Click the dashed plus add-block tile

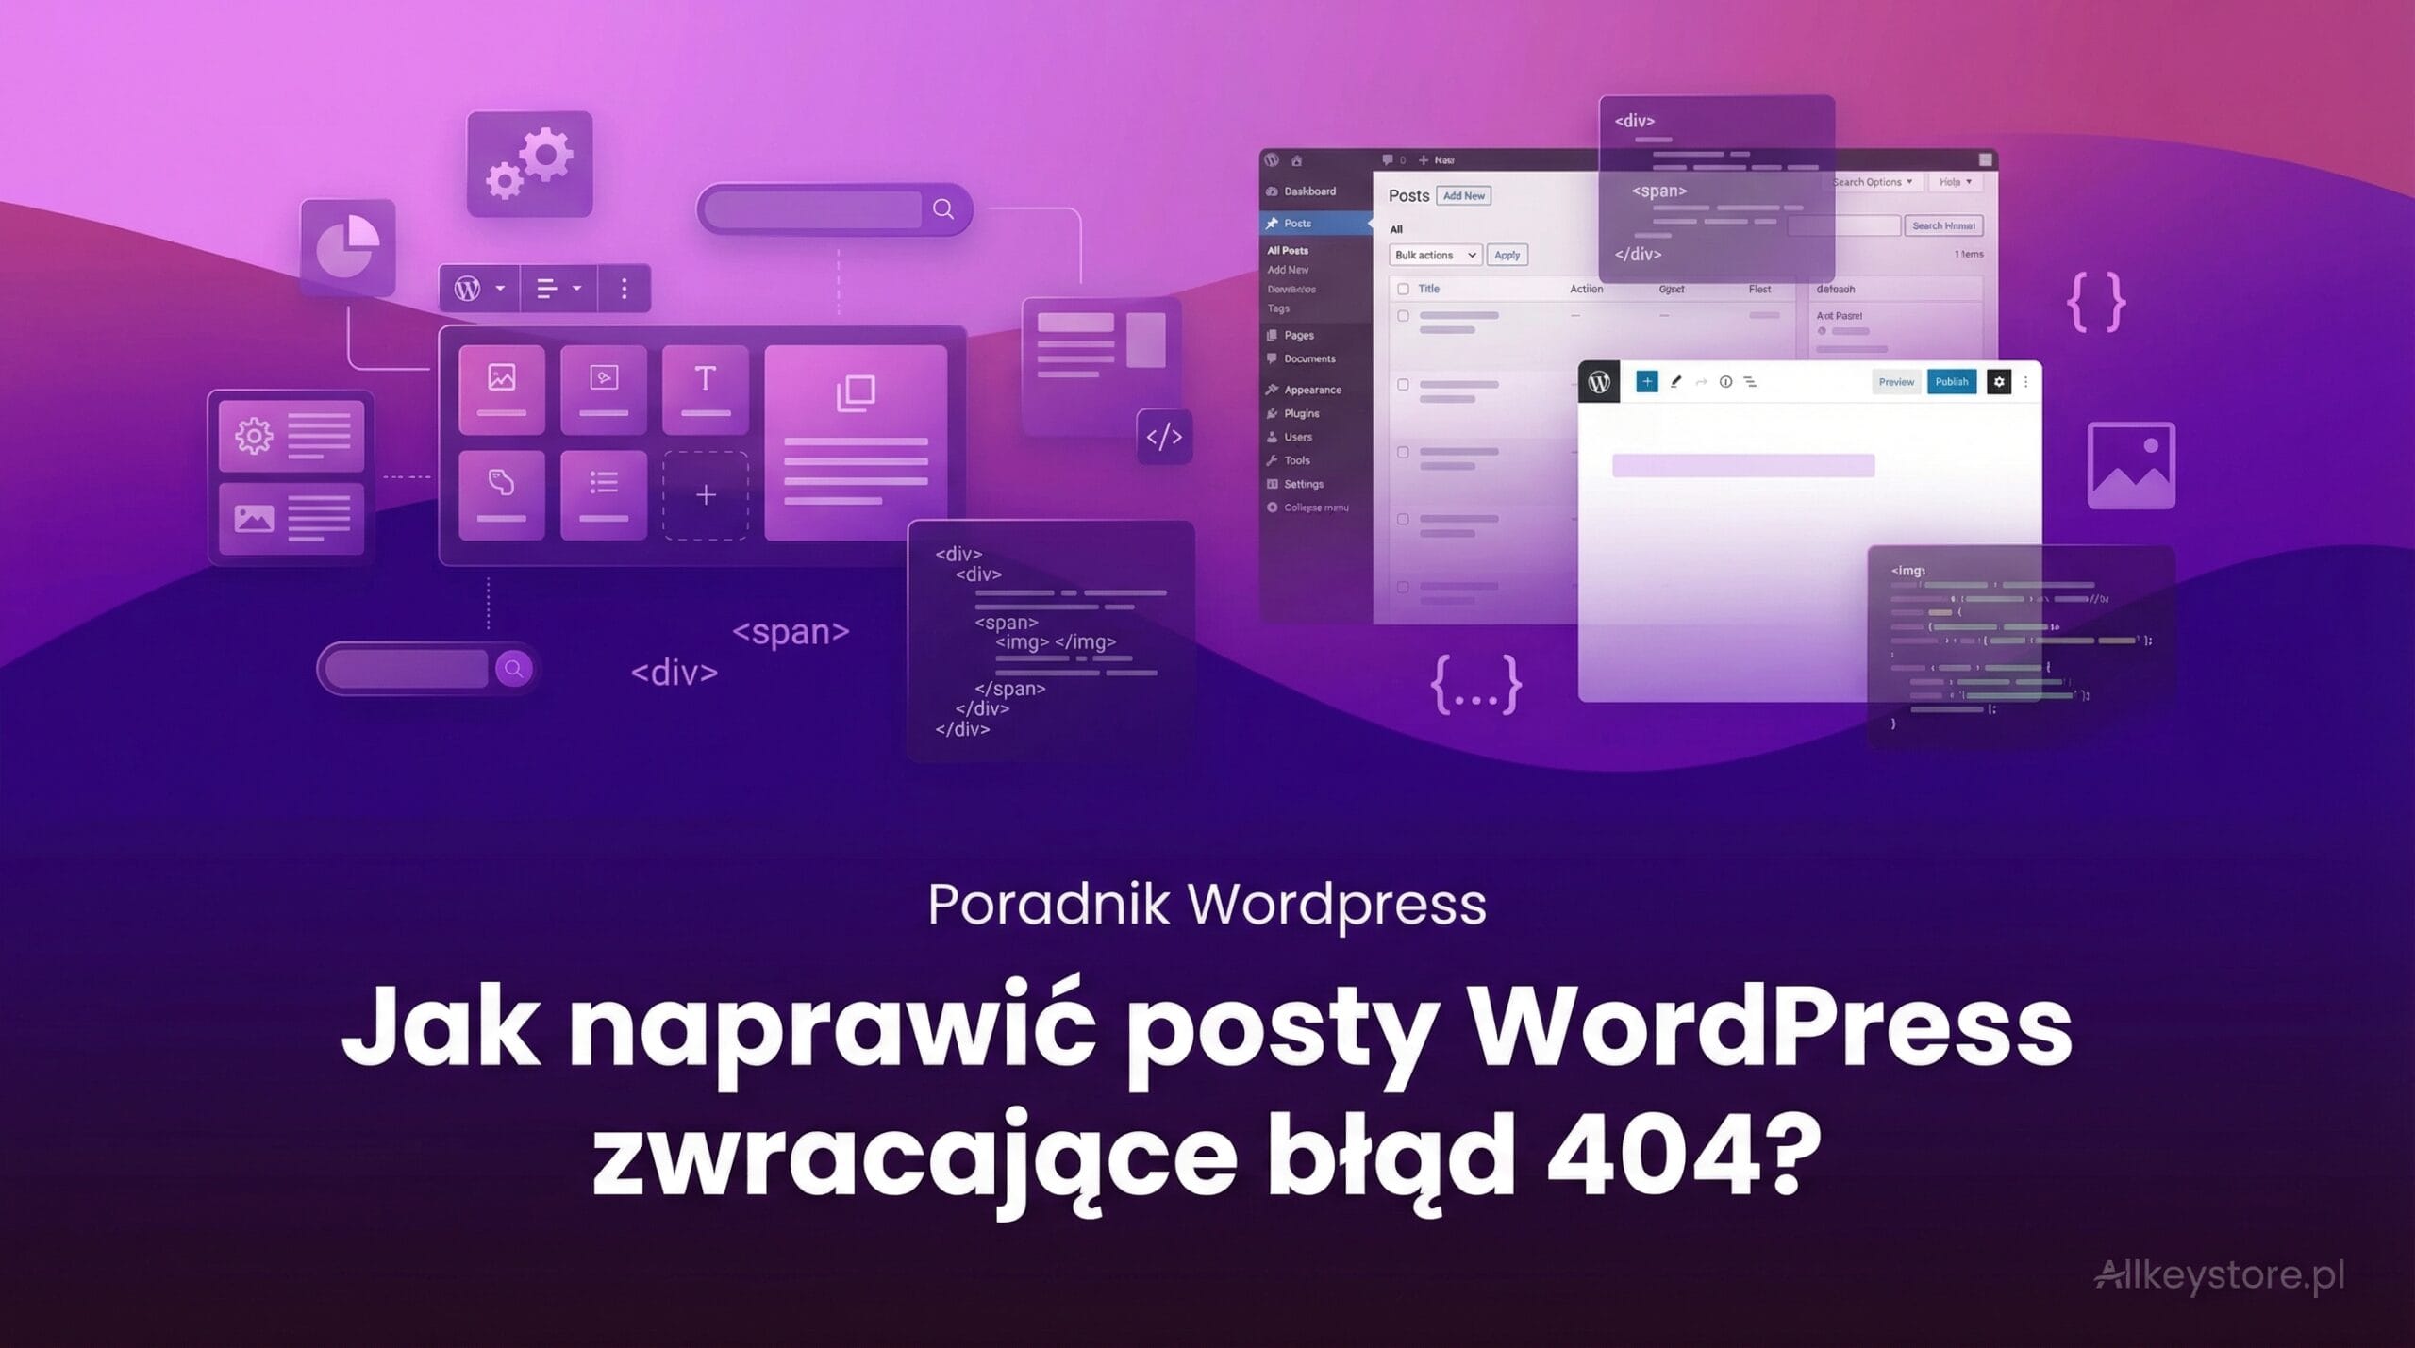pyautogui.click(x=706, y=495)
